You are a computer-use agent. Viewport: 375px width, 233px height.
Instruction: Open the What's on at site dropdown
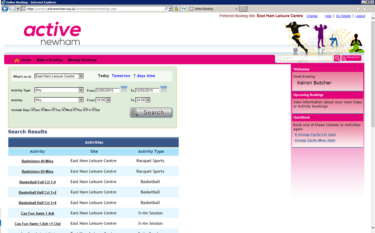(x=59, y=76)
